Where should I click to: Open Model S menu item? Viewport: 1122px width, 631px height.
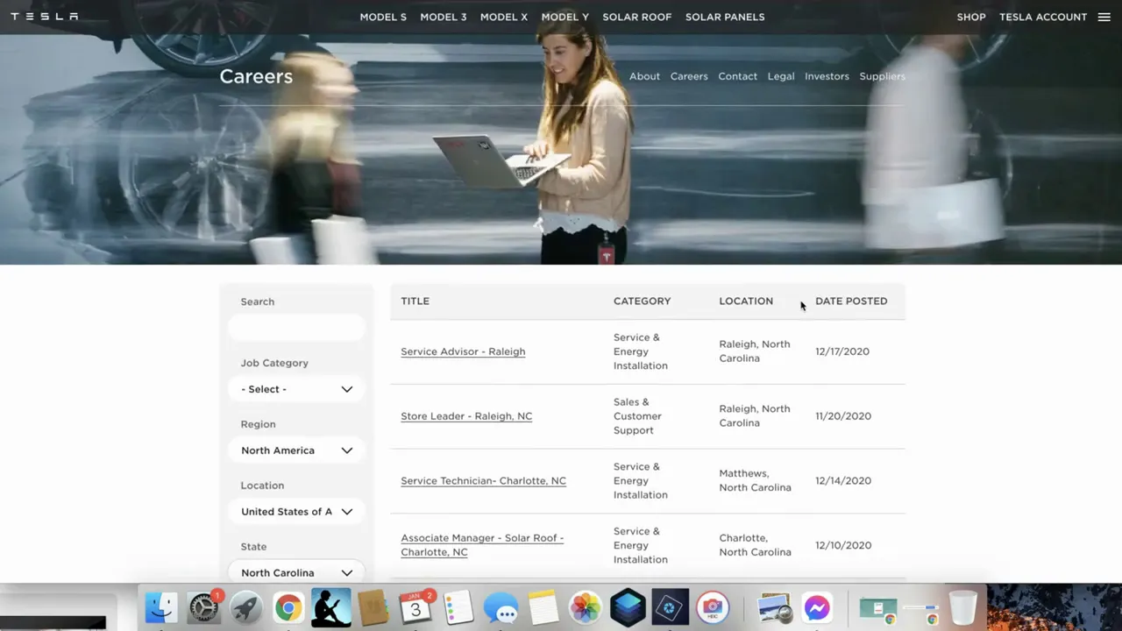[383, 17]
